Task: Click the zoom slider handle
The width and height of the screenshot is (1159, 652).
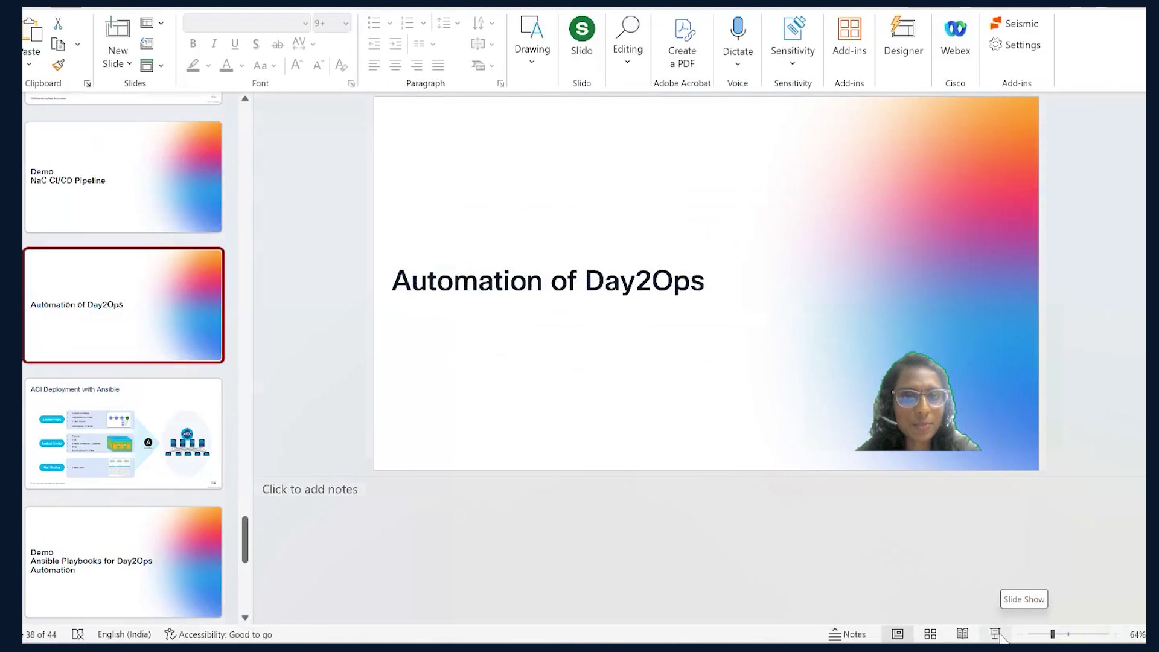Action: (1052, 634)
